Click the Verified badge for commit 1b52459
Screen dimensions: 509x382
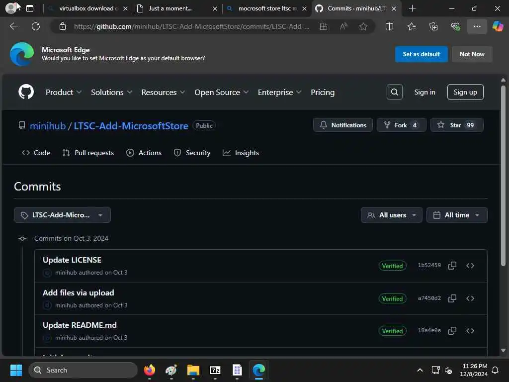(392, 266)
